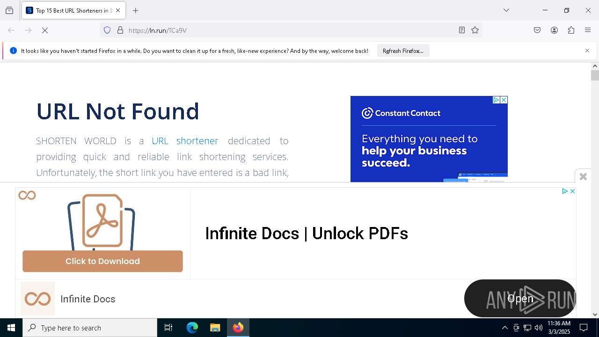Open Firefox View recent browsing icon

pyautogui.click(x=9, y=10)
